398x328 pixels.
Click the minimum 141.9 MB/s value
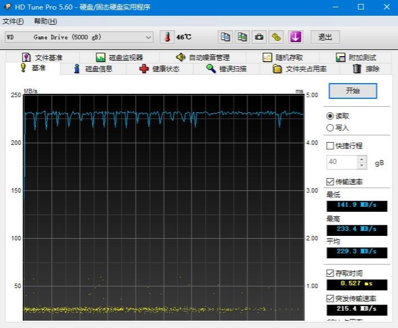(357, 206)
